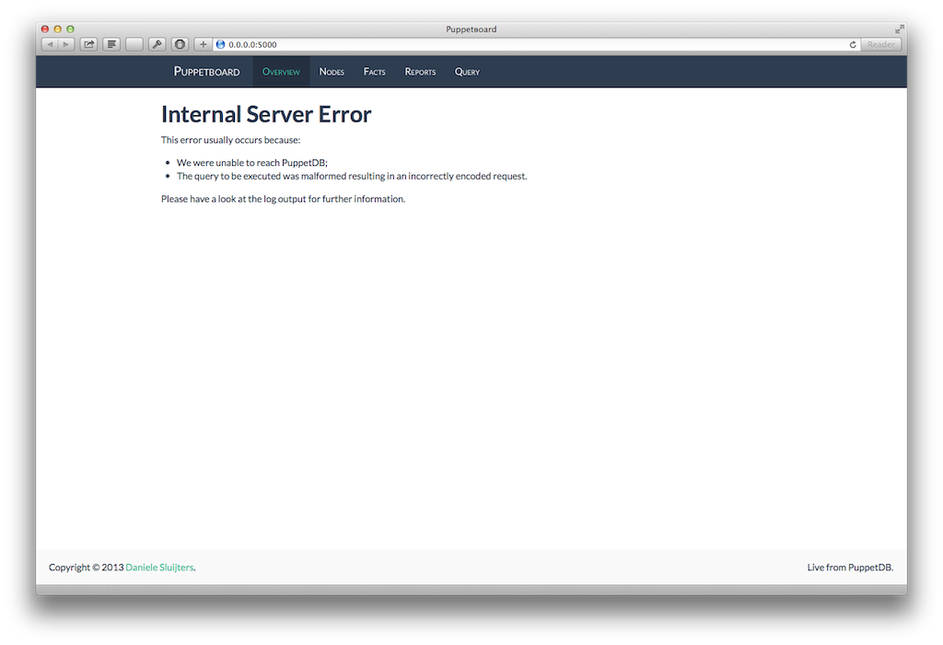
Task: Click the reading list lines icon
Action: point(111,44)
